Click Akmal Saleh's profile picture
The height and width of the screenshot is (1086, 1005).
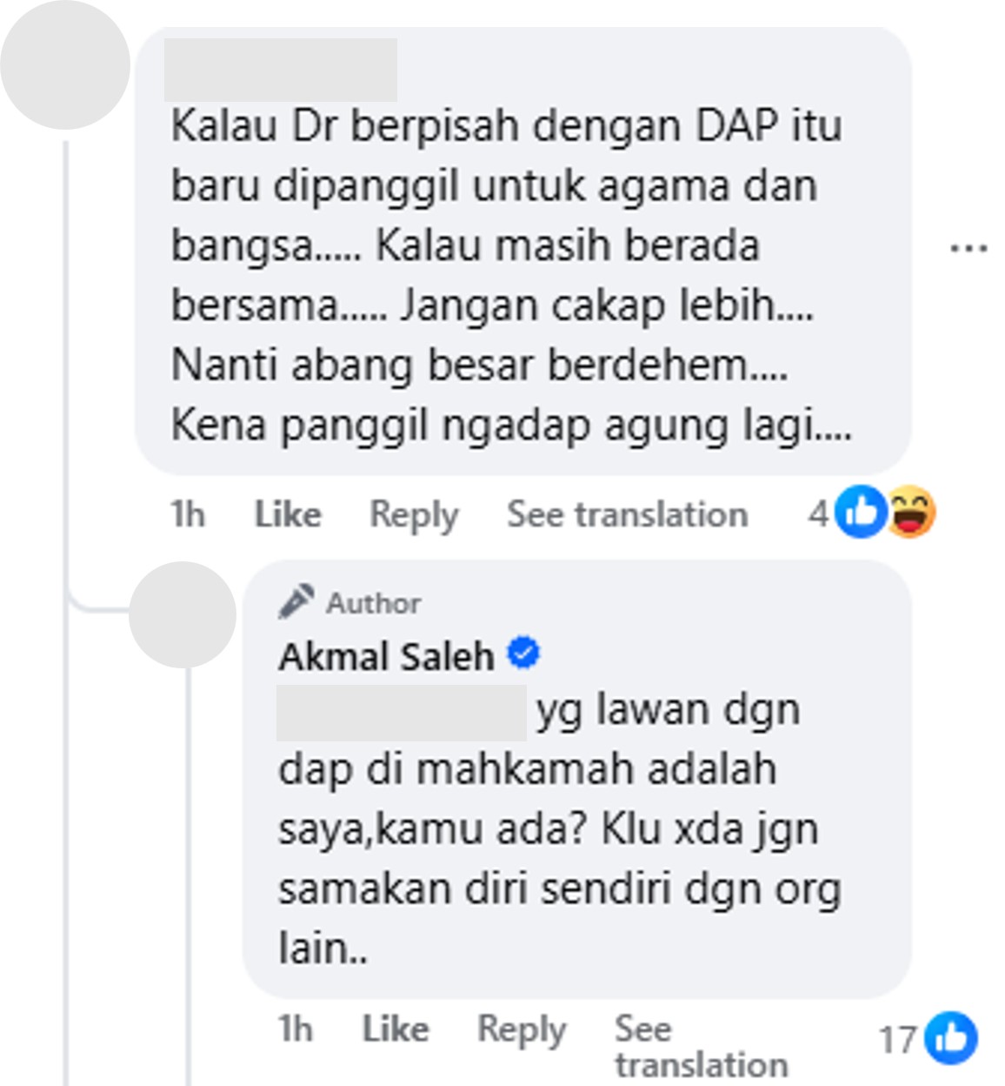(x=183, y=614)
